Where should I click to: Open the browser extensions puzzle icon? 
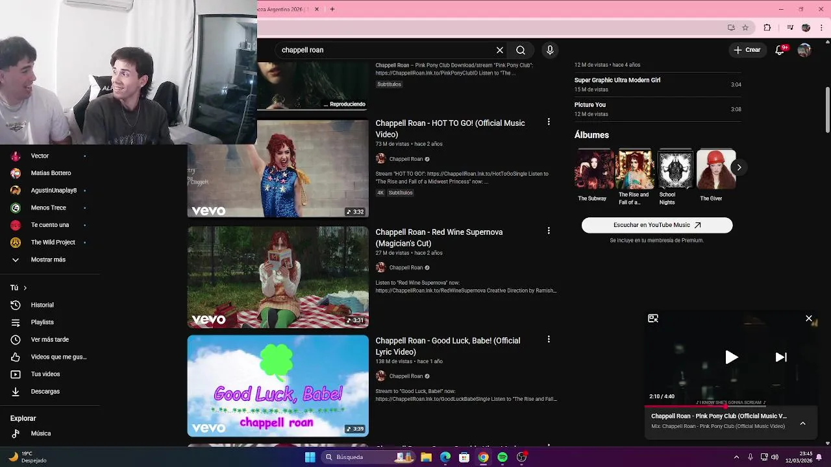pos(767,27)
